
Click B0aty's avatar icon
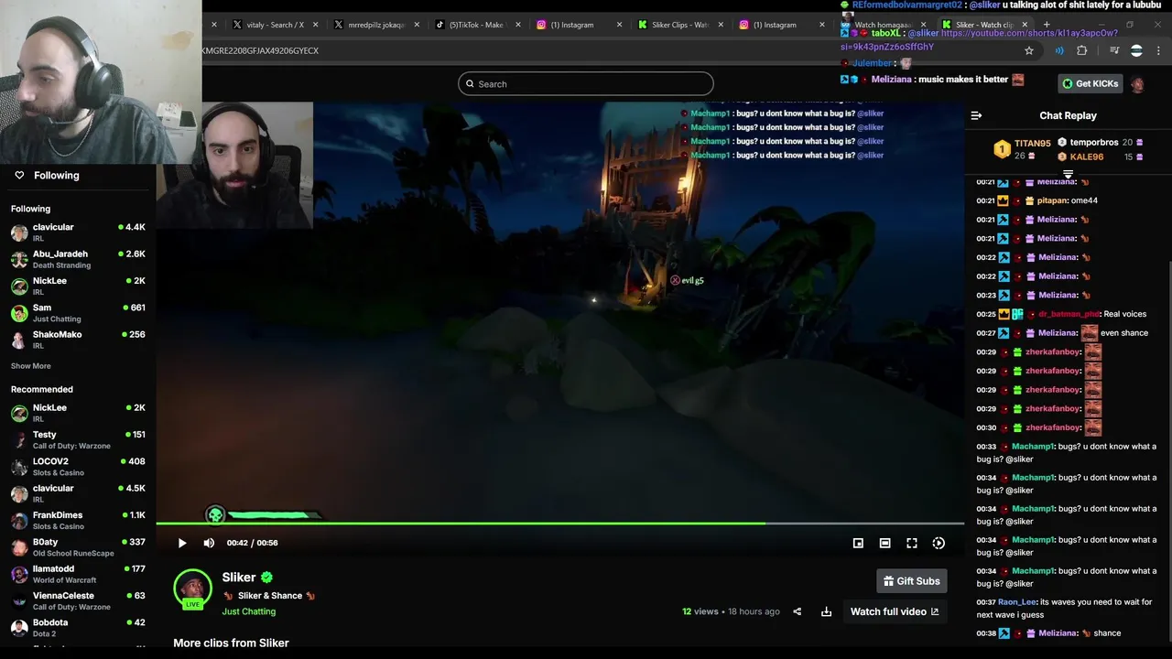click(19, 547)
